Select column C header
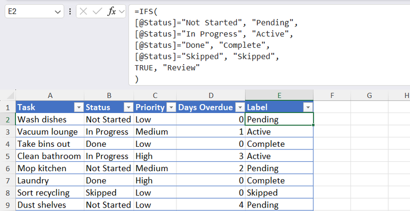410x211 pixels. click(x=156, y=96)
